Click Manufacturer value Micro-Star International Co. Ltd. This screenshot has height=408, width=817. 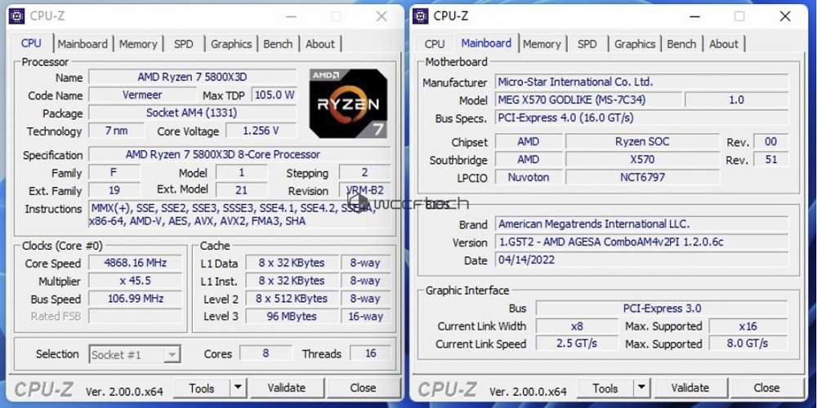point(641,82)
